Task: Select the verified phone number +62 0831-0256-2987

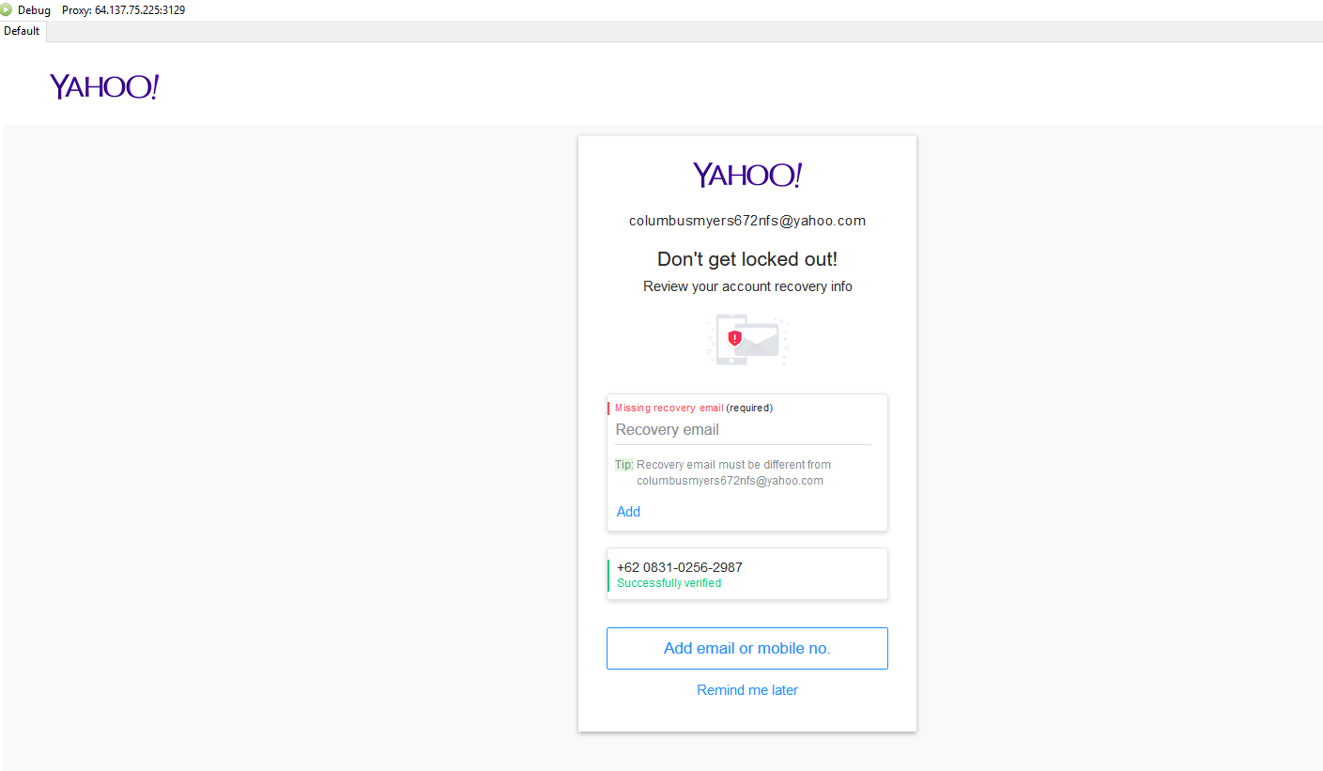Action: (x=680, y=567)
